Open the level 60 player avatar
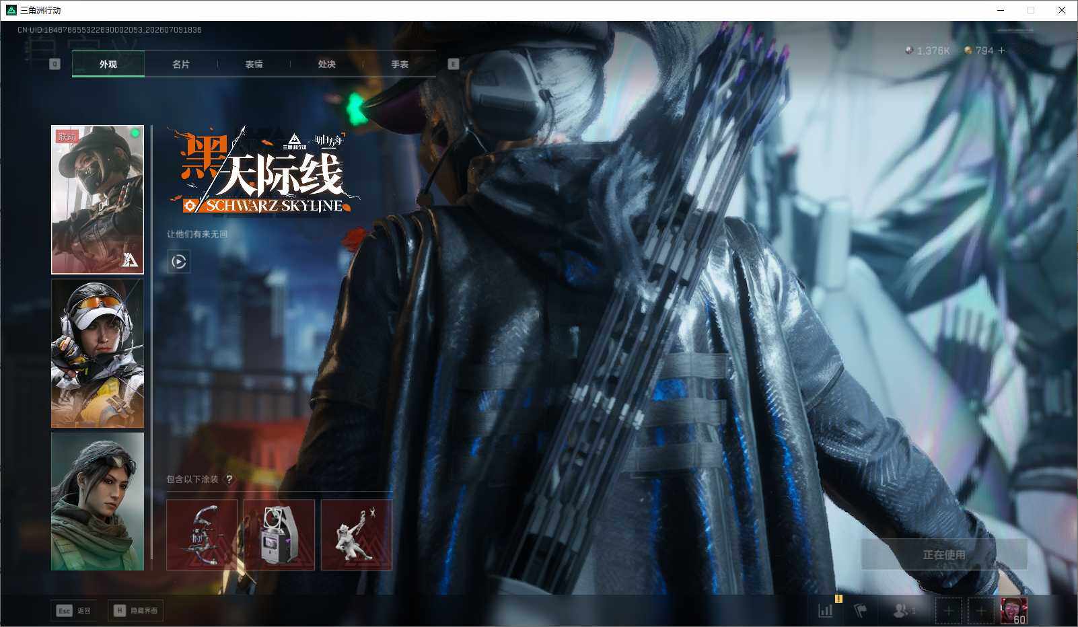 1013,611
